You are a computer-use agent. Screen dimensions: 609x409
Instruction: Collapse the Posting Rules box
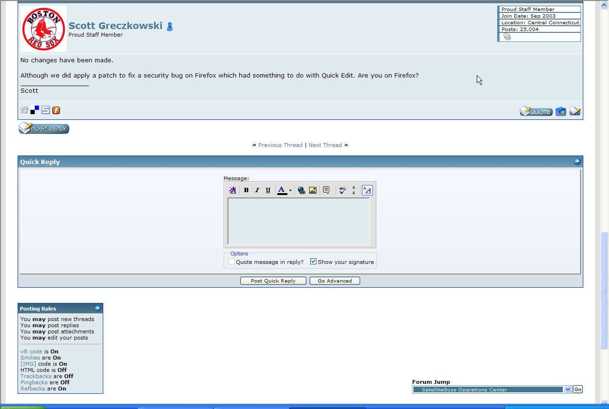pos(98,308)
